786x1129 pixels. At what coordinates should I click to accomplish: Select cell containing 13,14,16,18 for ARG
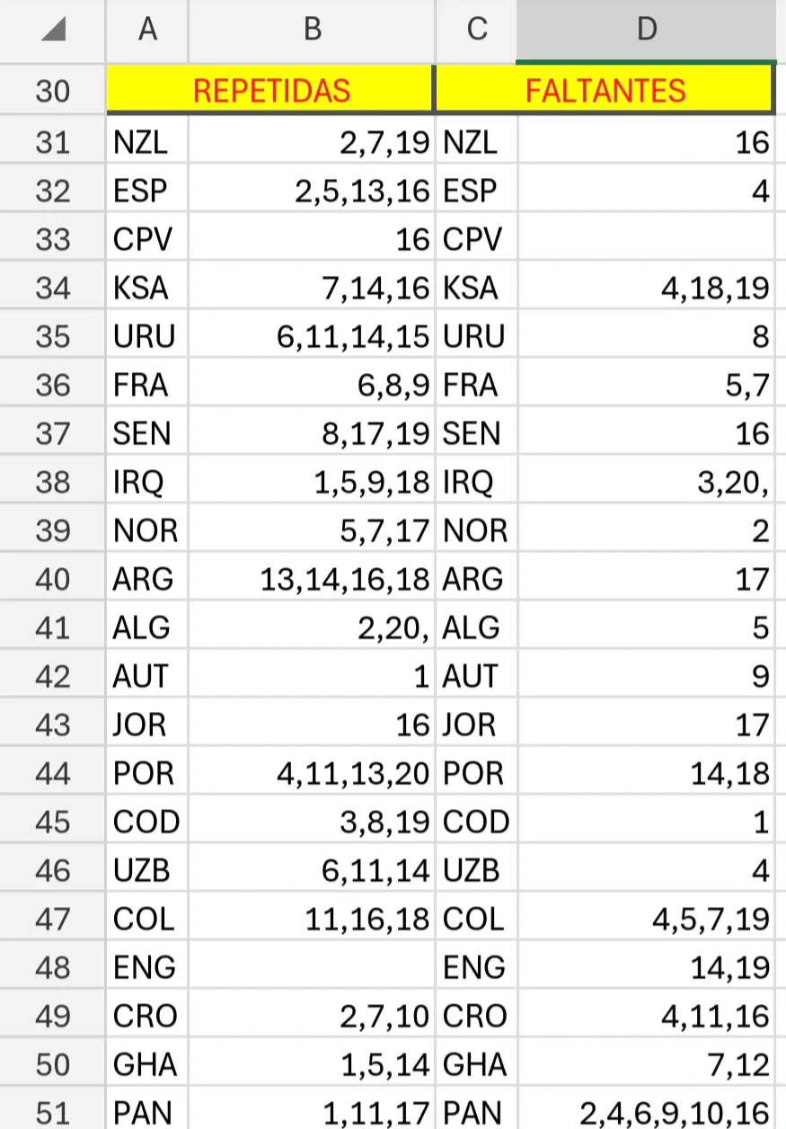312,578
